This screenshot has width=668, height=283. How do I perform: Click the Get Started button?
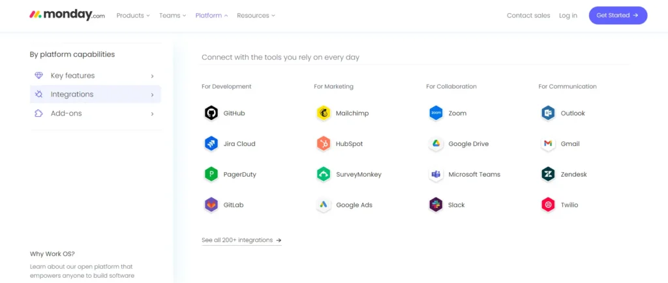(618, 15)
